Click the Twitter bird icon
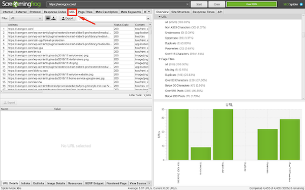The image size is (305, 190). 301,4
